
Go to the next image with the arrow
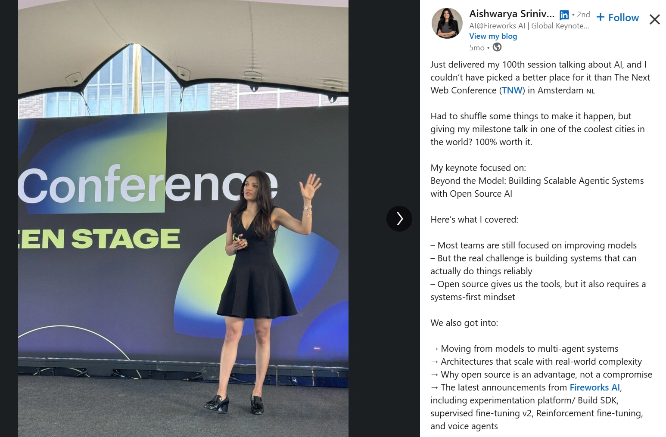(x=399, y=219)
